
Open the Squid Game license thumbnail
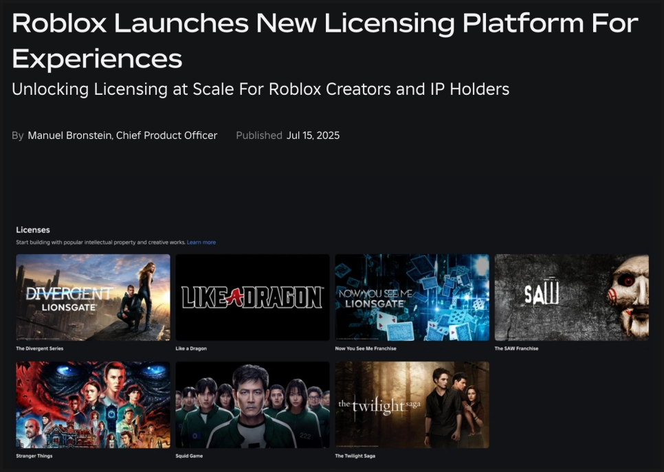click(252, 405)
